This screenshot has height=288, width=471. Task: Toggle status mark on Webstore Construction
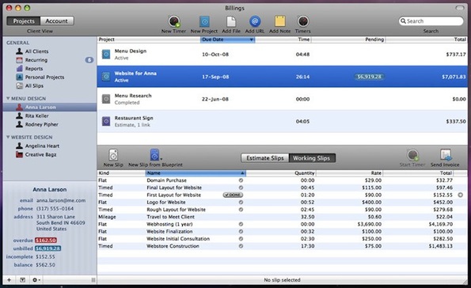click(241, 246)
